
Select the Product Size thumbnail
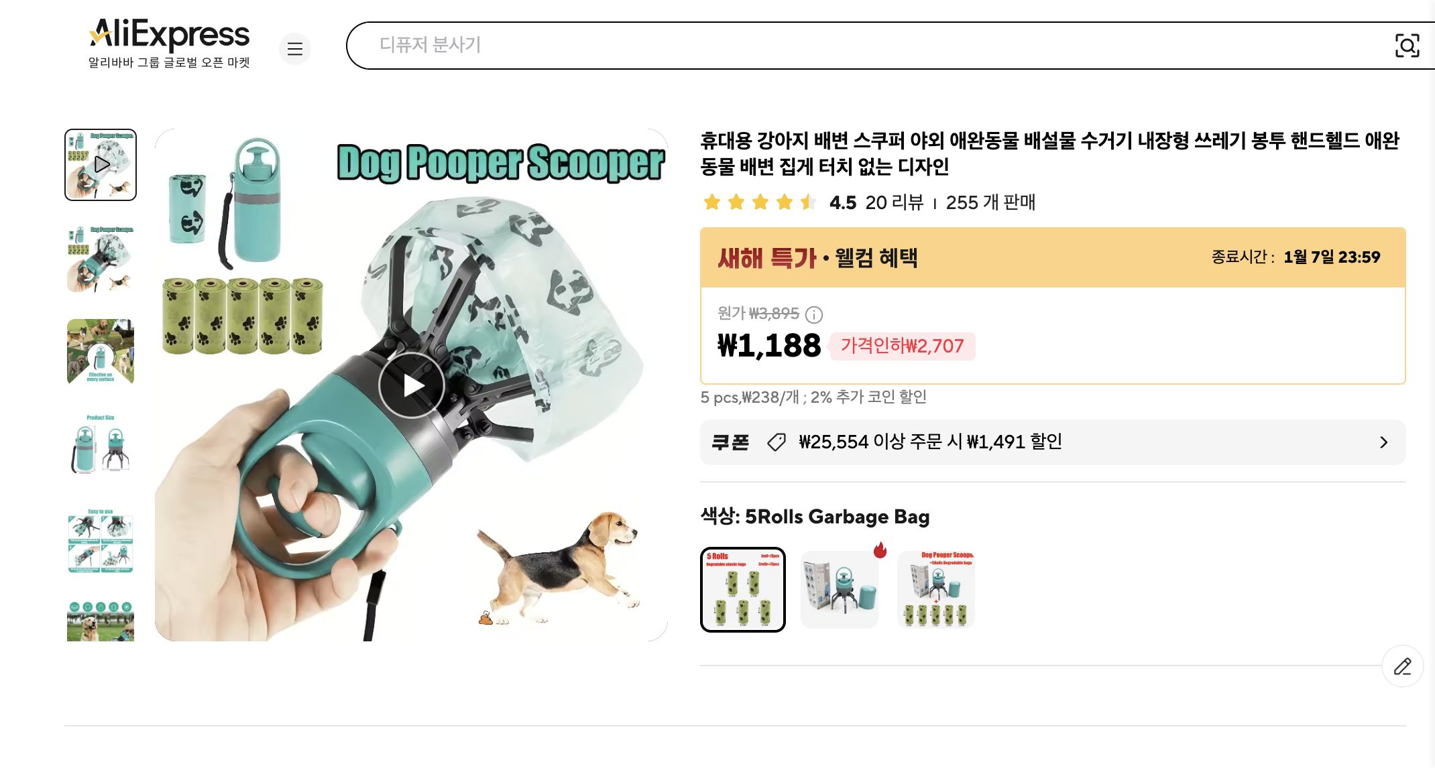click(x=101, y=446)
